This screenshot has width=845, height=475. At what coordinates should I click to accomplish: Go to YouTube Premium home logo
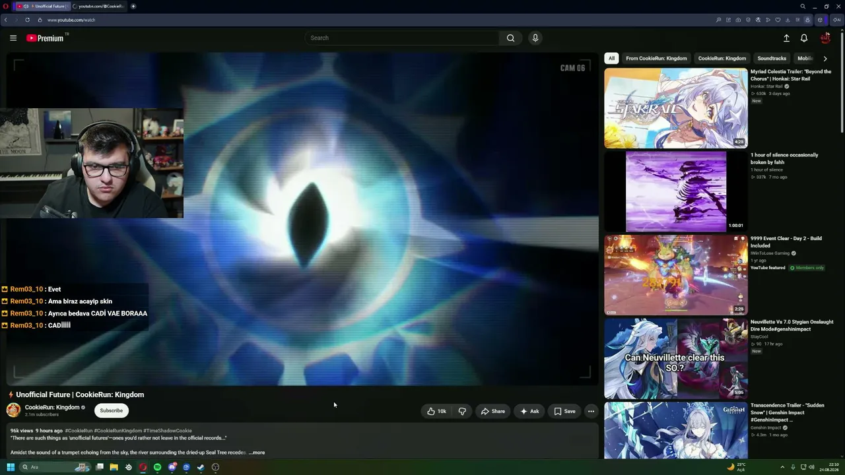45,38
